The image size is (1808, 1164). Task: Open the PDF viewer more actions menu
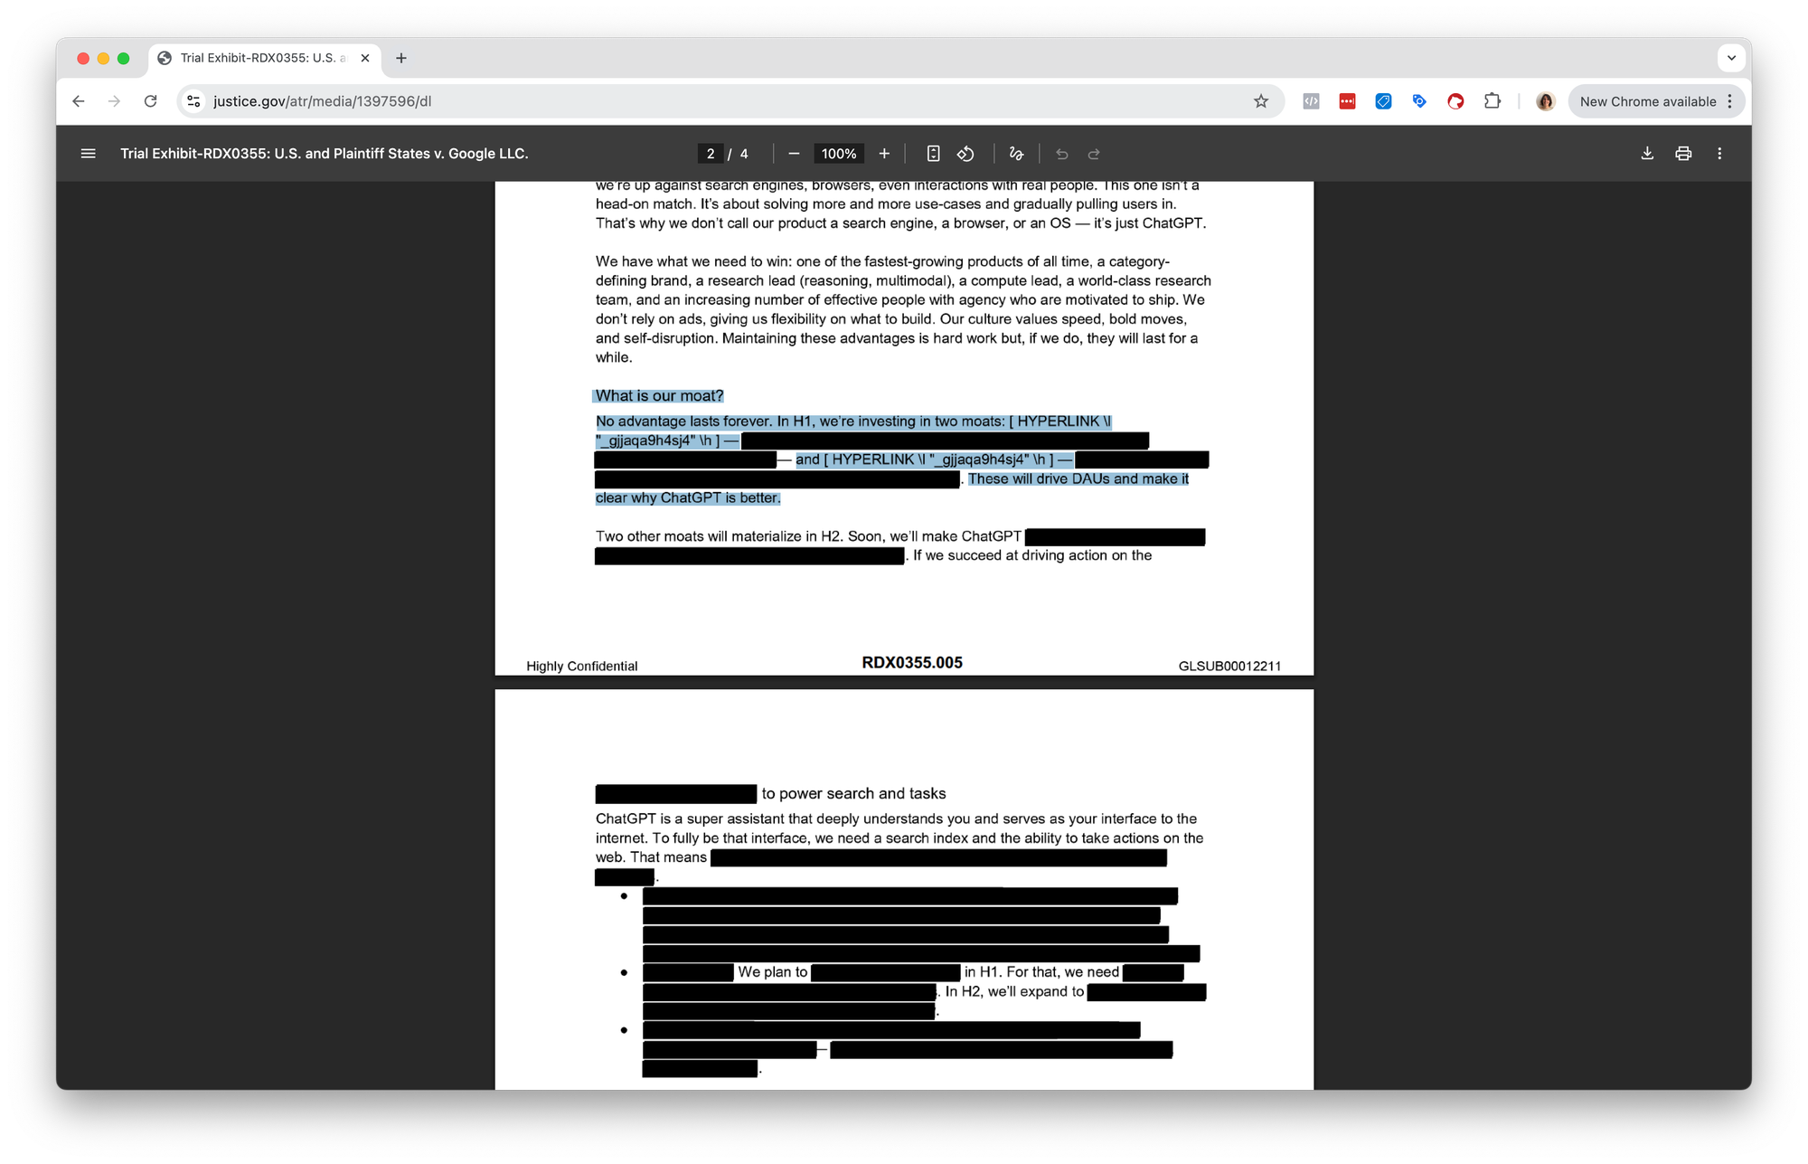click(x=1719, y=154)
